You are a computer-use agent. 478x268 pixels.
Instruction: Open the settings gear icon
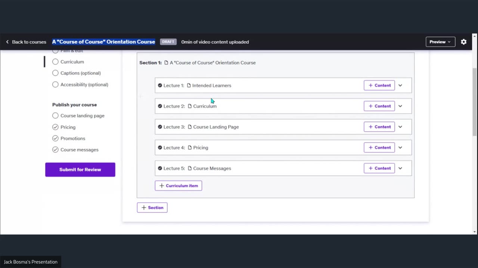pos(463,42)
